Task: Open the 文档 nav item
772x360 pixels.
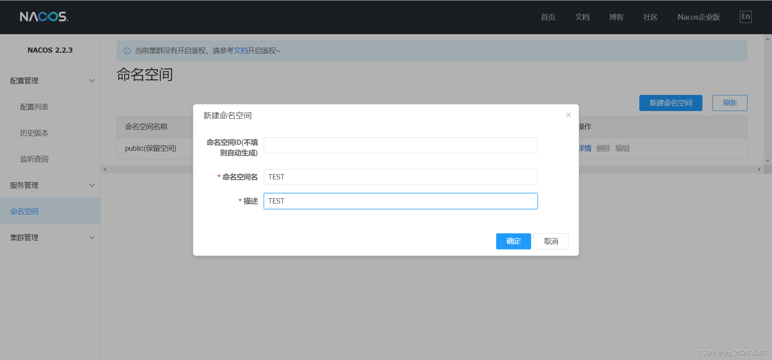Action: pos(582,17)
